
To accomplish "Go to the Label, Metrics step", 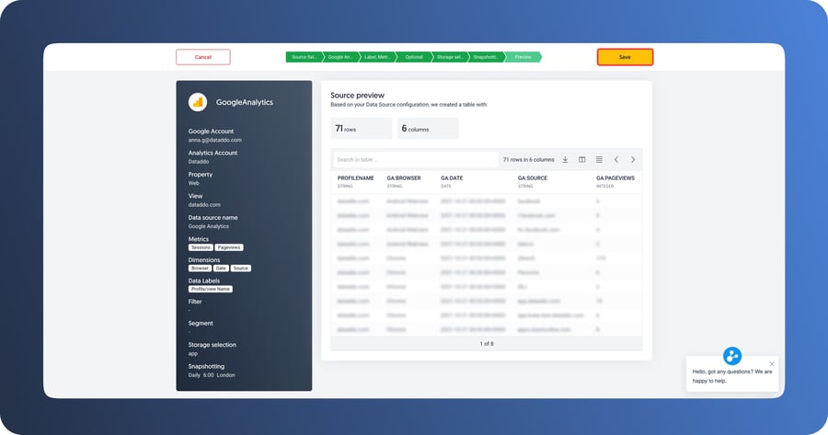I will (x=376, y=57).
